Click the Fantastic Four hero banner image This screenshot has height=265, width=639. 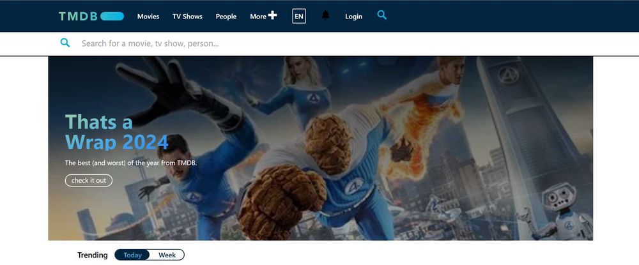pos(320,148)
